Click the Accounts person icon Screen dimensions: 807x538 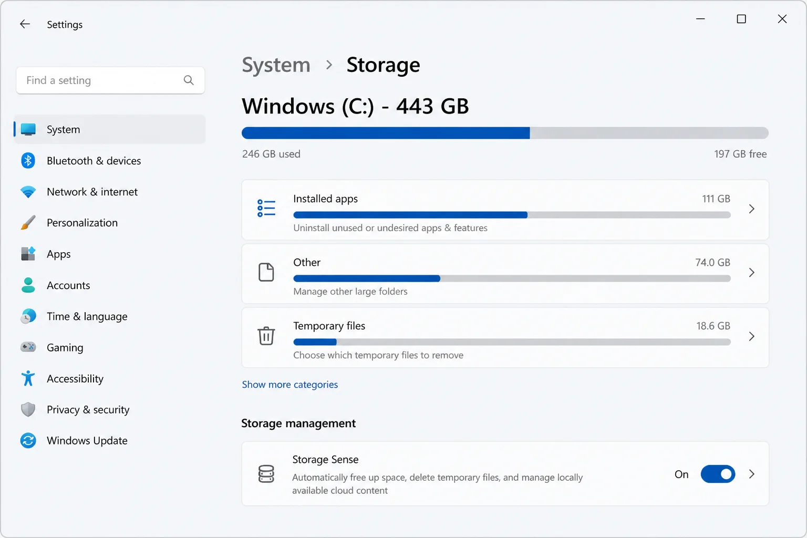(x=28, y=285)
